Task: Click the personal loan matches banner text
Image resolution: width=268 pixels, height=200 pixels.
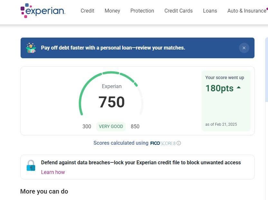Action: [x=113, y=48]
